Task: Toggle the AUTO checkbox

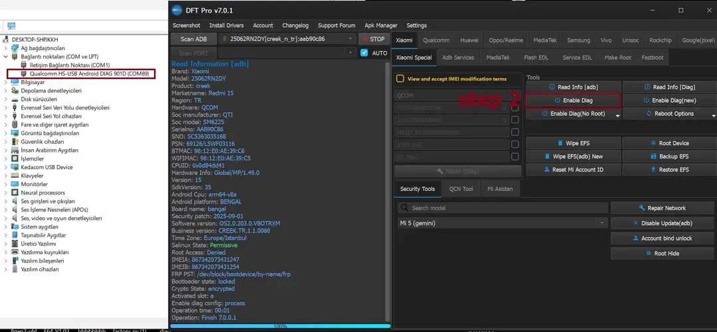Action: [x=364, y=53]
